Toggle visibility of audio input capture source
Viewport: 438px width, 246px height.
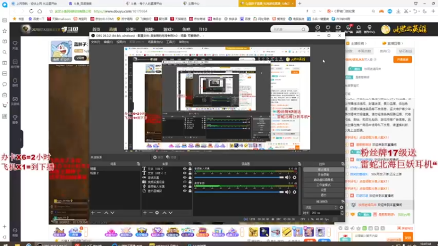(185, 186)
